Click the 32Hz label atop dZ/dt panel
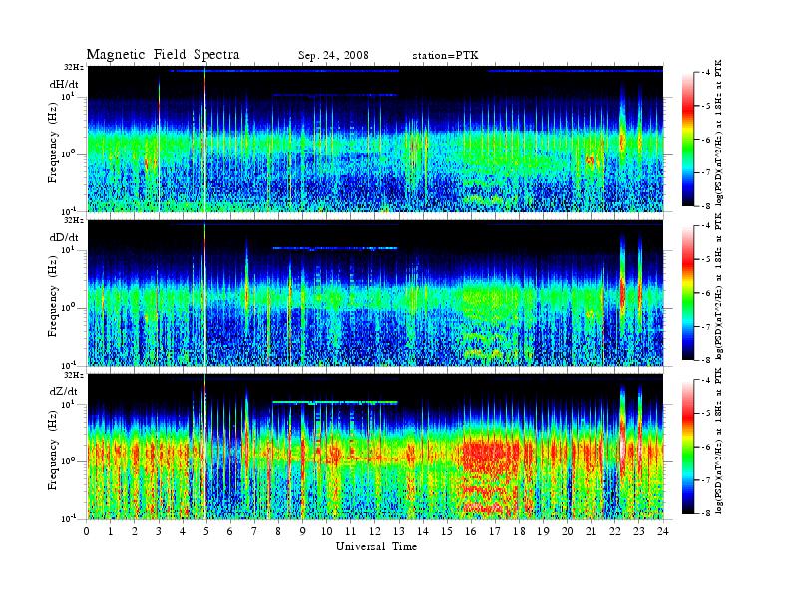Image resolution: width=790 pixels, height=610 pixels. [74, 375]
